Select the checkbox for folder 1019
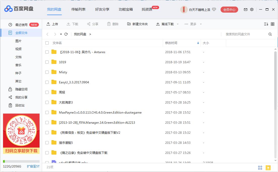The height and width of the screenshot is (172, 278). pos(47,62)
